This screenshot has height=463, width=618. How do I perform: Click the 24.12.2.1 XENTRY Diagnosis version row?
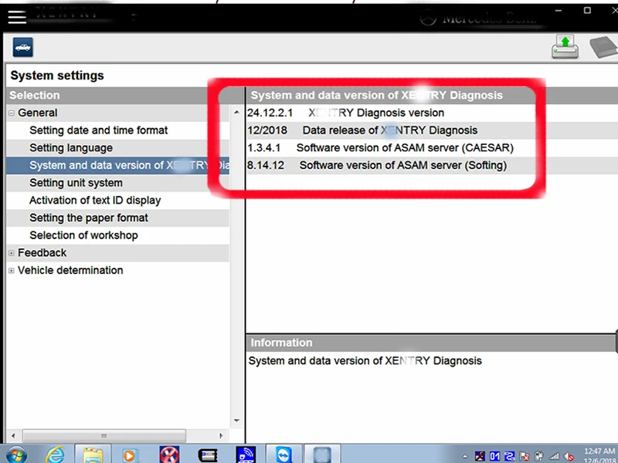click(x=432, y=113)
